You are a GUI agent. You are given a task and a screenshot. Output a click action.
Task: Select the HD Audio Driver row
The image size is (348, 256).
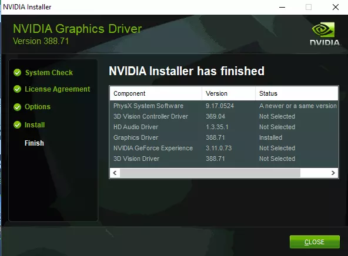click(x=224, y=127)
